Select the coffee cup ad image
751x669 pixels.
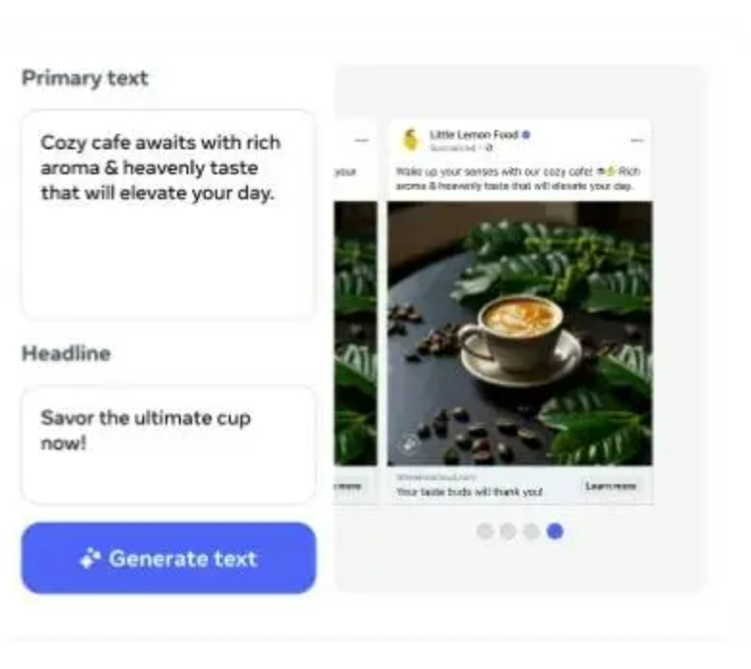[x=519, y=334]
